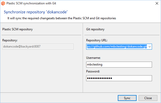Click the 'Plastic SCM repository' section heading
161x103 pixels.
point(17,29)
